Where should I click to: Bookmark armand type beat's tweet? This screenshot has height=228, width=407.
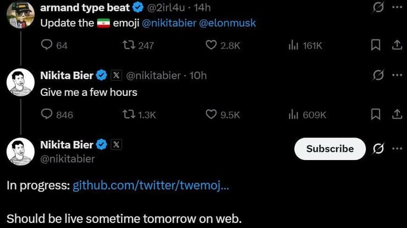[x=376, y=45]
